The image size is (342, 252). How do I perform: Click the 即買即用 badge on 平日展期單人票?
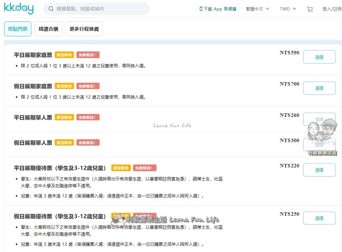pyautogui.click(x=64, y=117)
